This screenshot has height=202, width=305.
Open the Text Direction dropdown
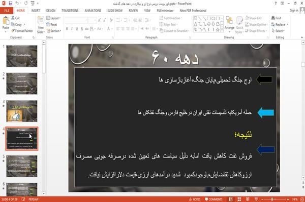[x=171, y=18]
